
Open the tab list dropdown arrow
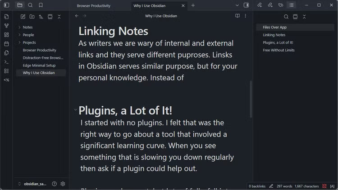[x=237, y=5]
